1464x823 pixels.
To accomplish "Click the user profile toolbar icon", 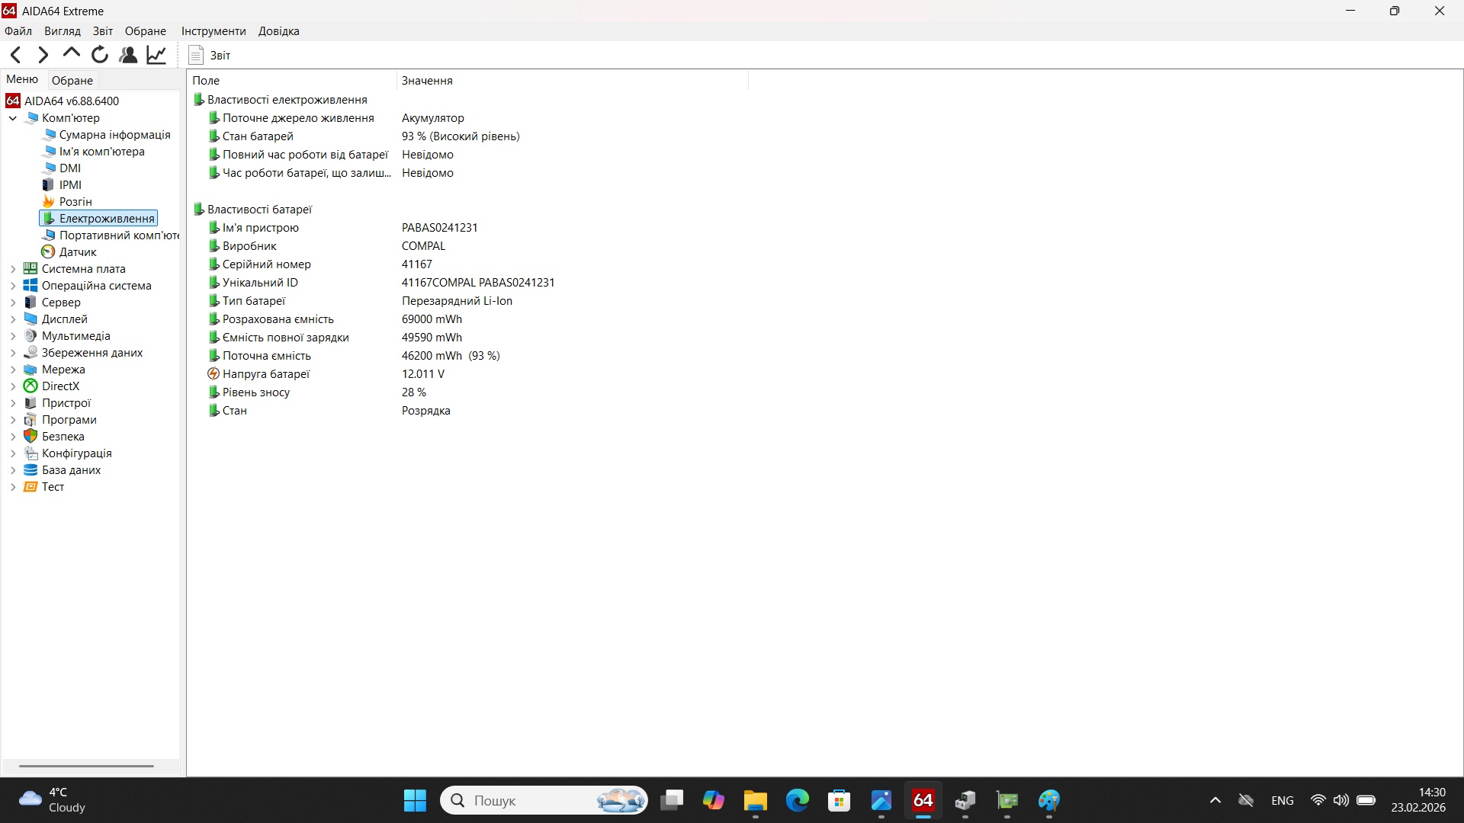I will [127, 54].
